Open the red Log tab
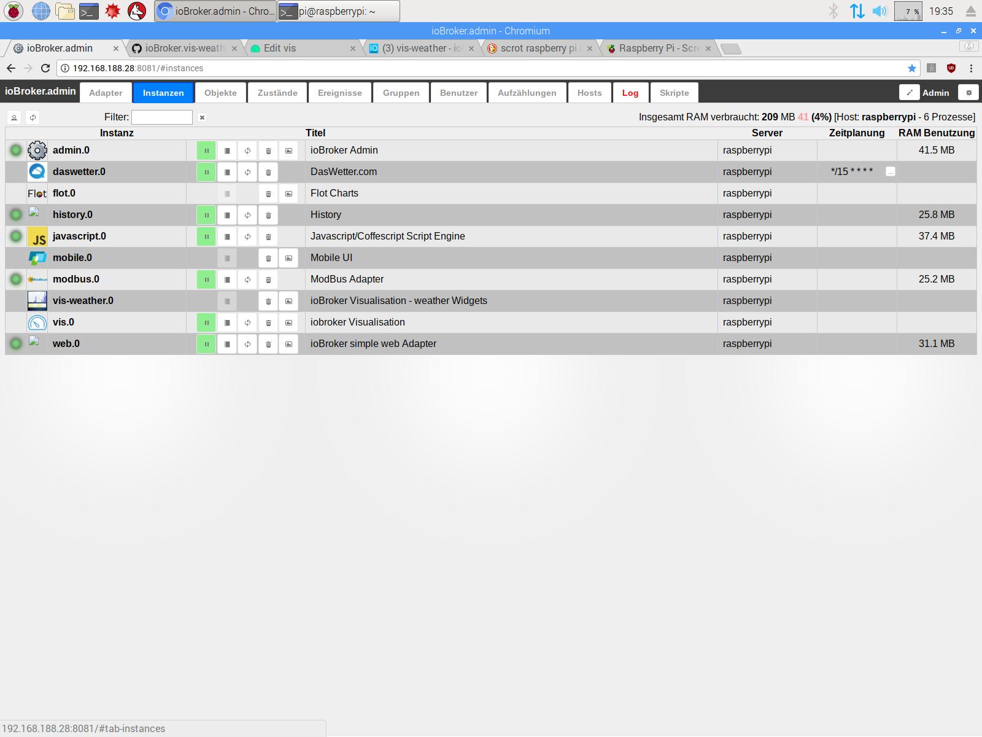This screenshot has width=982, height=737. pyautogui.click(x=630, y=93)
